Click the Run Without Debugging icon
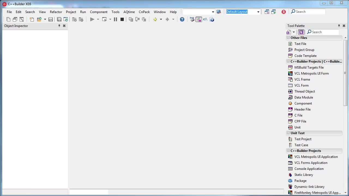Image resolution: width=349 pixels, height=196 pixels. [x=104, y=19]
